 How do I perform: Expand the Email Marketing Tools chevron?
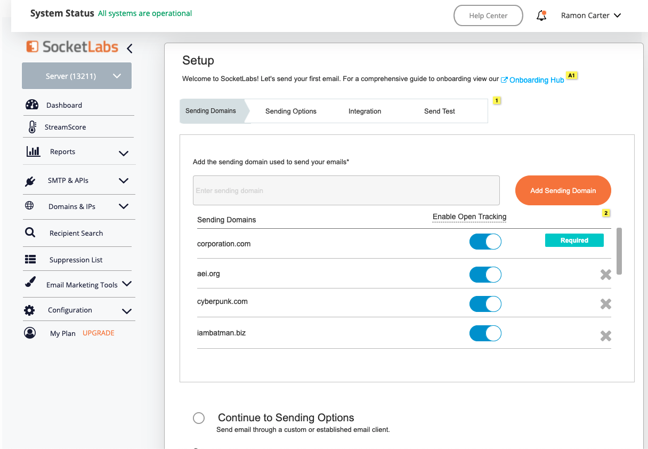[127, 284]
